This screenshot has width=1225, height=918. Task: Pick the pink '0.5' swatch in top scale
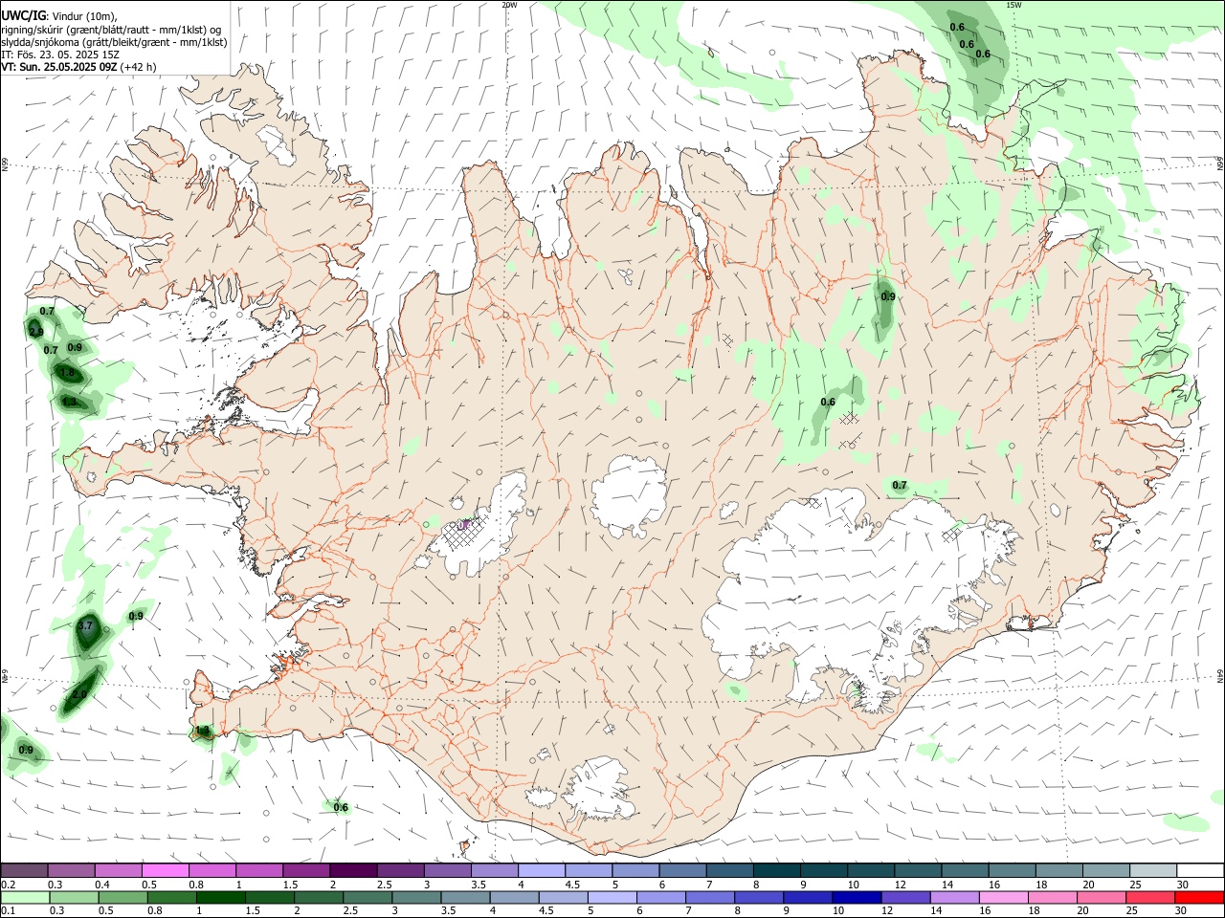point(165,871)
